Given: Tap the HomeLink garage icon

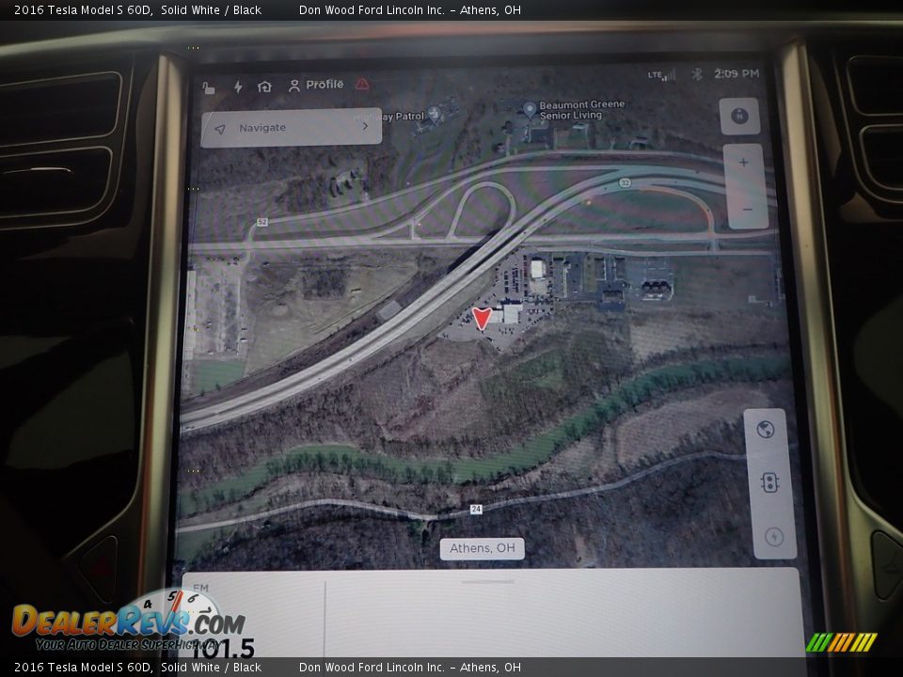Looking at the screenshot, I should [264, 87].
